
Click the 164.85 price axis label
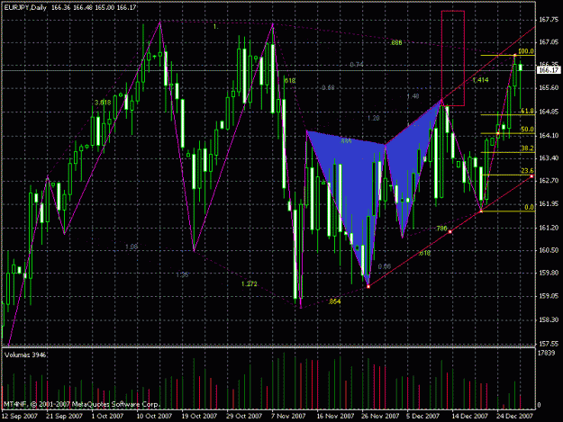[549, 112]
